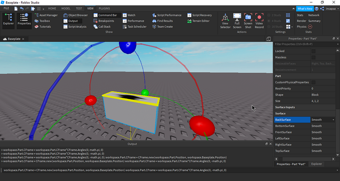340x181 pixels.
Task: Switch to the MODEL tab
Action: click(x=66, y=9)
